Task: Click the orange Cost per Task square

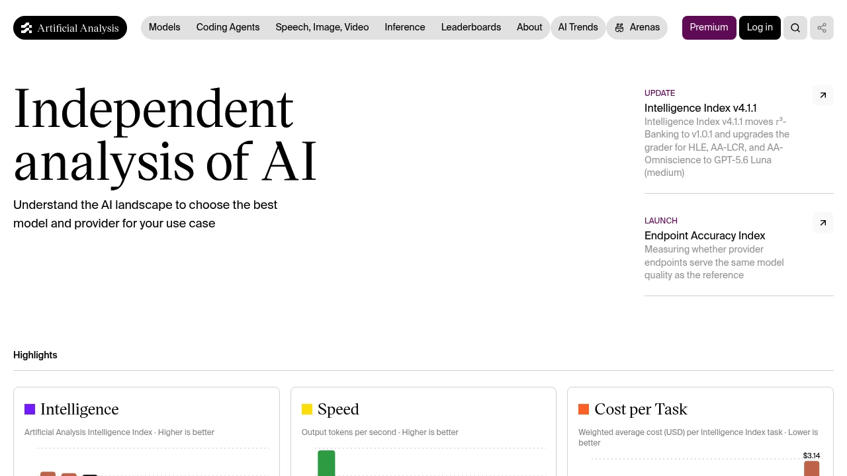Action: pos(584,409)
